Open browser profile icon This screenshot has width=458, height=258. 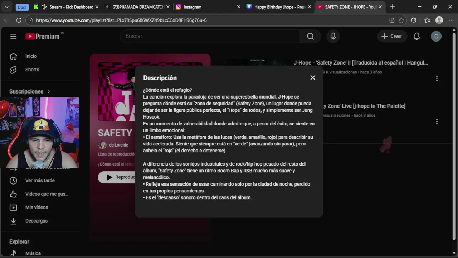click(x=439, y=20)
